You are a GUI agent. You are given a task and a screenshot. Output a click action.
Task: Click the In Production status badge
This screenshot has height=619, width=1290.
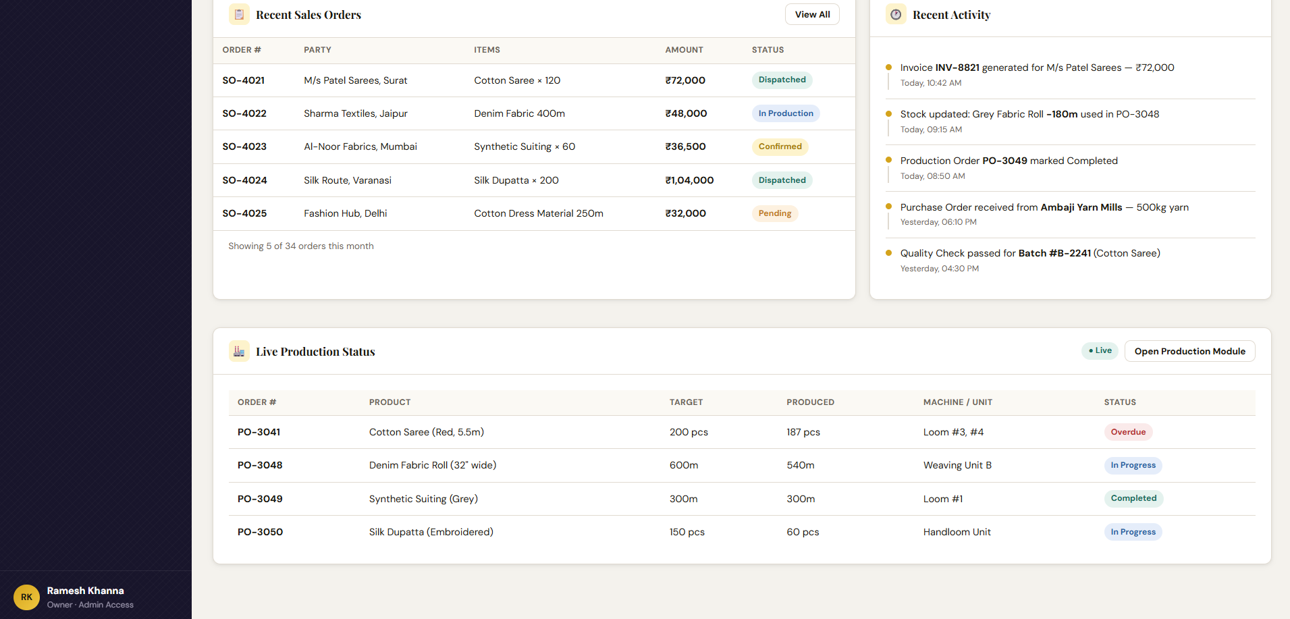pos(786,113)
